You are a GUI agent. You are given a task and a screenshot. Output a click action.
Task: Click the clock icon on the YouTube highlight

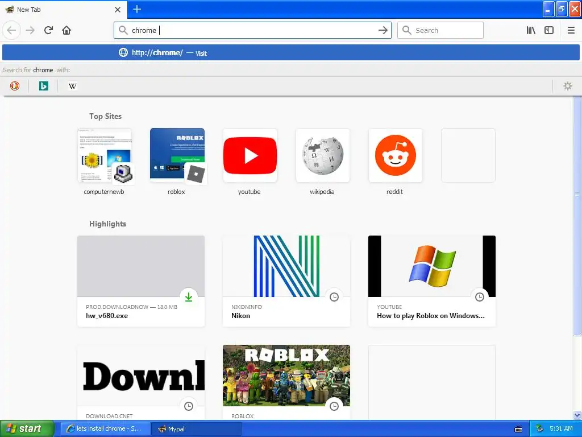tap(480, 297)
